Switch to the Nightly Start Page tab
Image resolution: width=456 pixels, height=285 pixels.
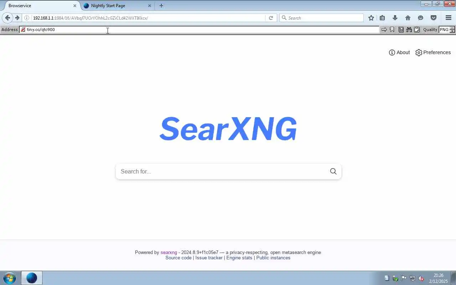118,6
